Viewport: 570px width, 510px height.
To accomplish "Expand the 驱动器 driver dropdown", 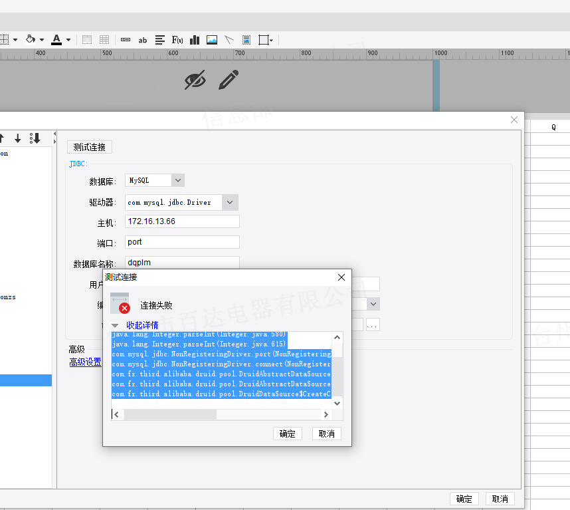I will [x=230, y=202].
